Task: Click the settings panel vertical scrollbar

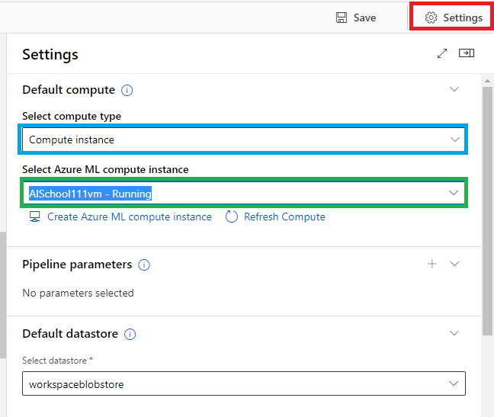Action: (x=487, y=211)
